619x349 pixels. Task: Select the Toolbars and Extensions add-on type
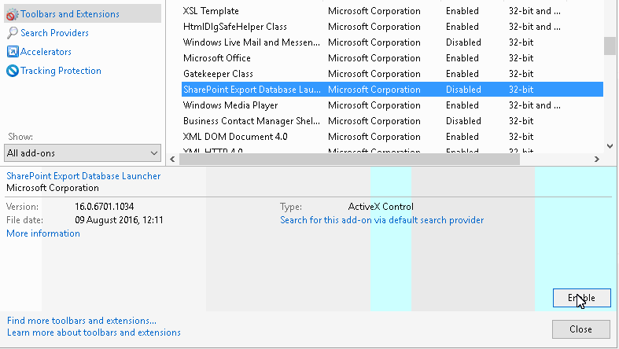[83, 14]
